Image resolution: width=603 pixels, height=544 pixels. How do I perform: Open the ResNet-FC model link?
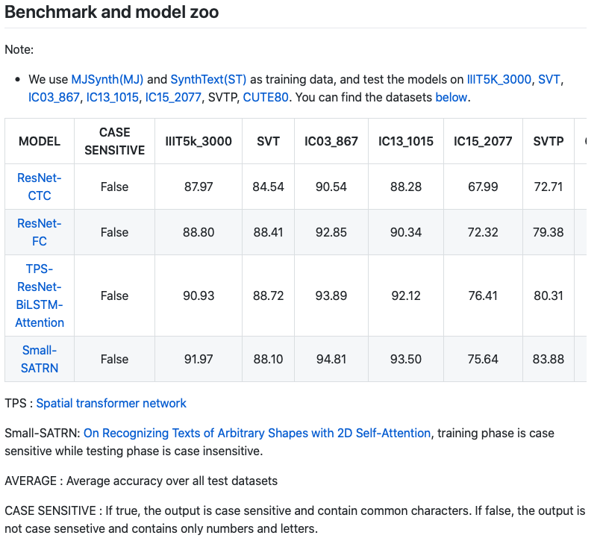[40, 232]
